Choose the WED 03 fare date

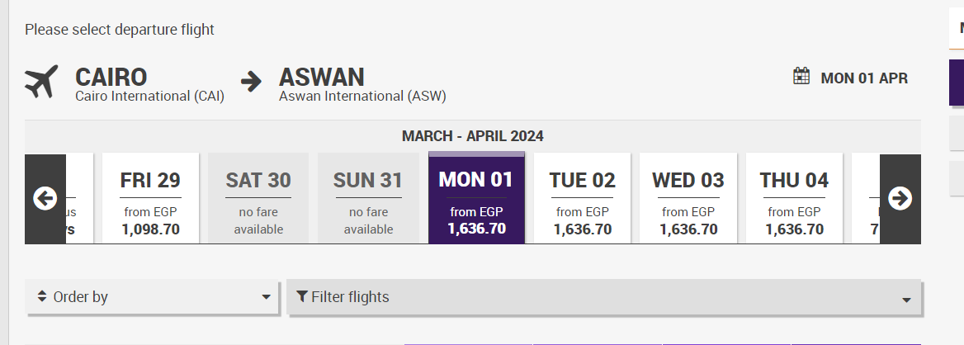tap(688, 199)
